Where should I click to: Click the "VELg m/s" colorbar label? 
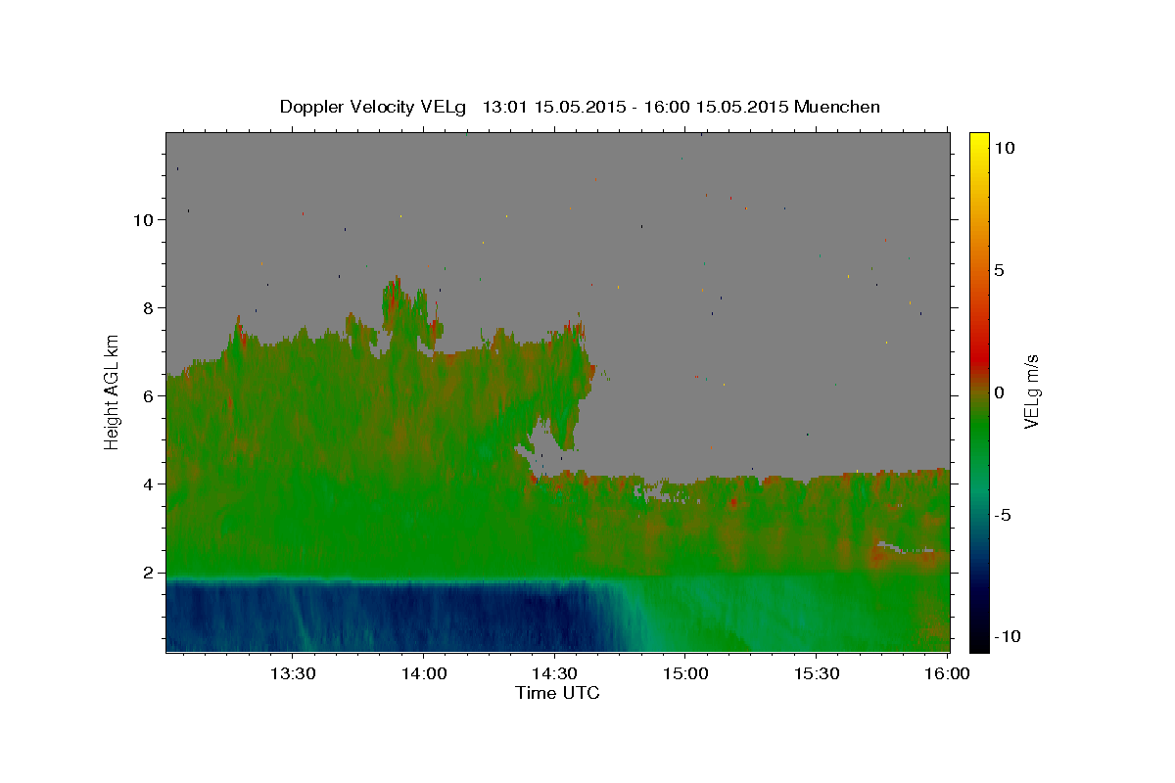click(x=1031, y=392)
